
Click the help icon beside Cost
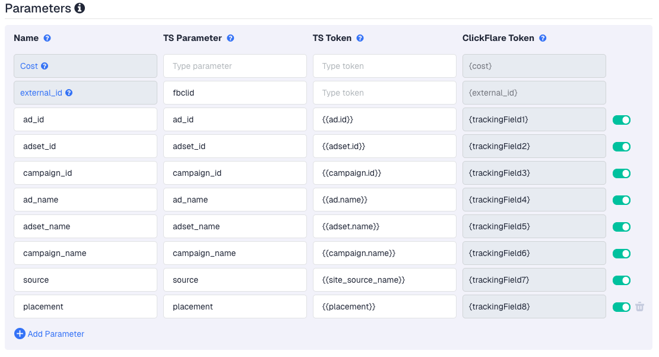(x=45, y=66)
